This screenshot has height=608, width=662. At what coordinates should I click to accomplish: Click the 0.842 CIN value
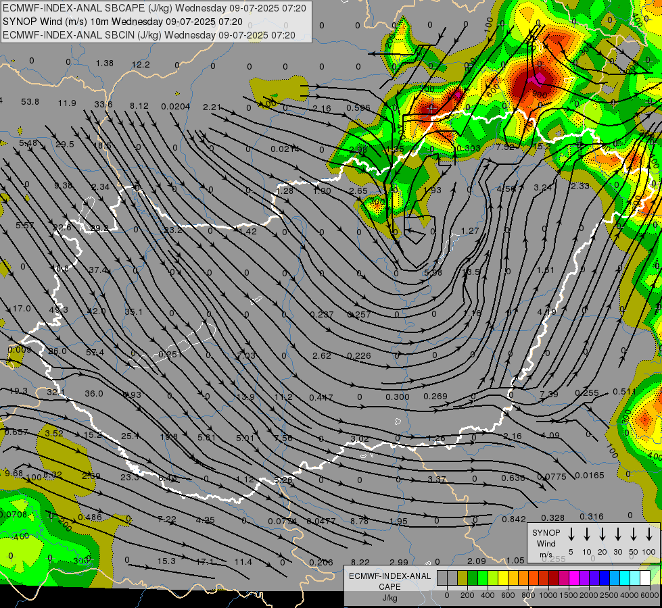(x=514, y=520)
